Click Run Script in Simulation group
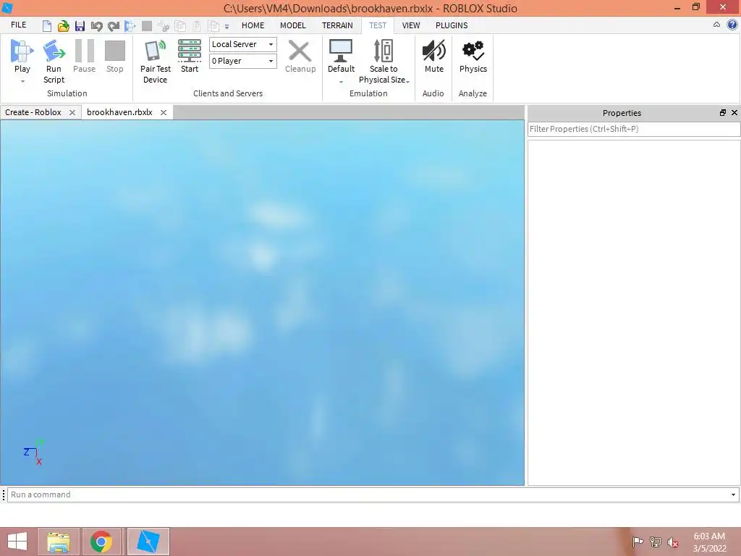Viewport: 741px width, 556px height. click(54, 62)
